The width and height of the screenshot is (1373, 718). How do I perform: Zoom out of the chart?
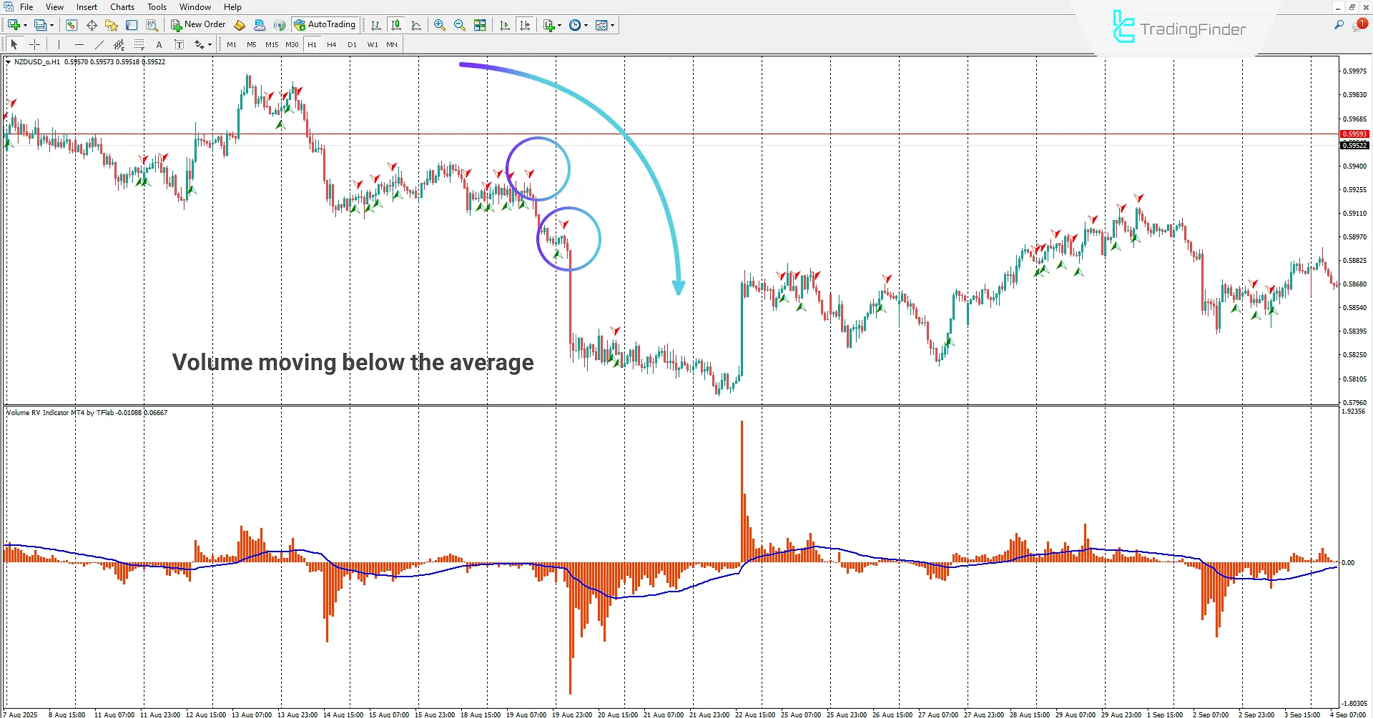pos(459,25)
